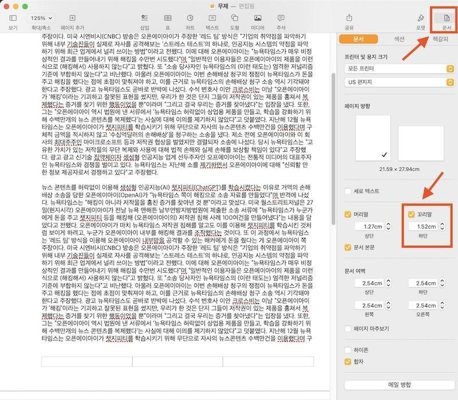Click the 하단 2.54cm margin field

coord(423,283)
